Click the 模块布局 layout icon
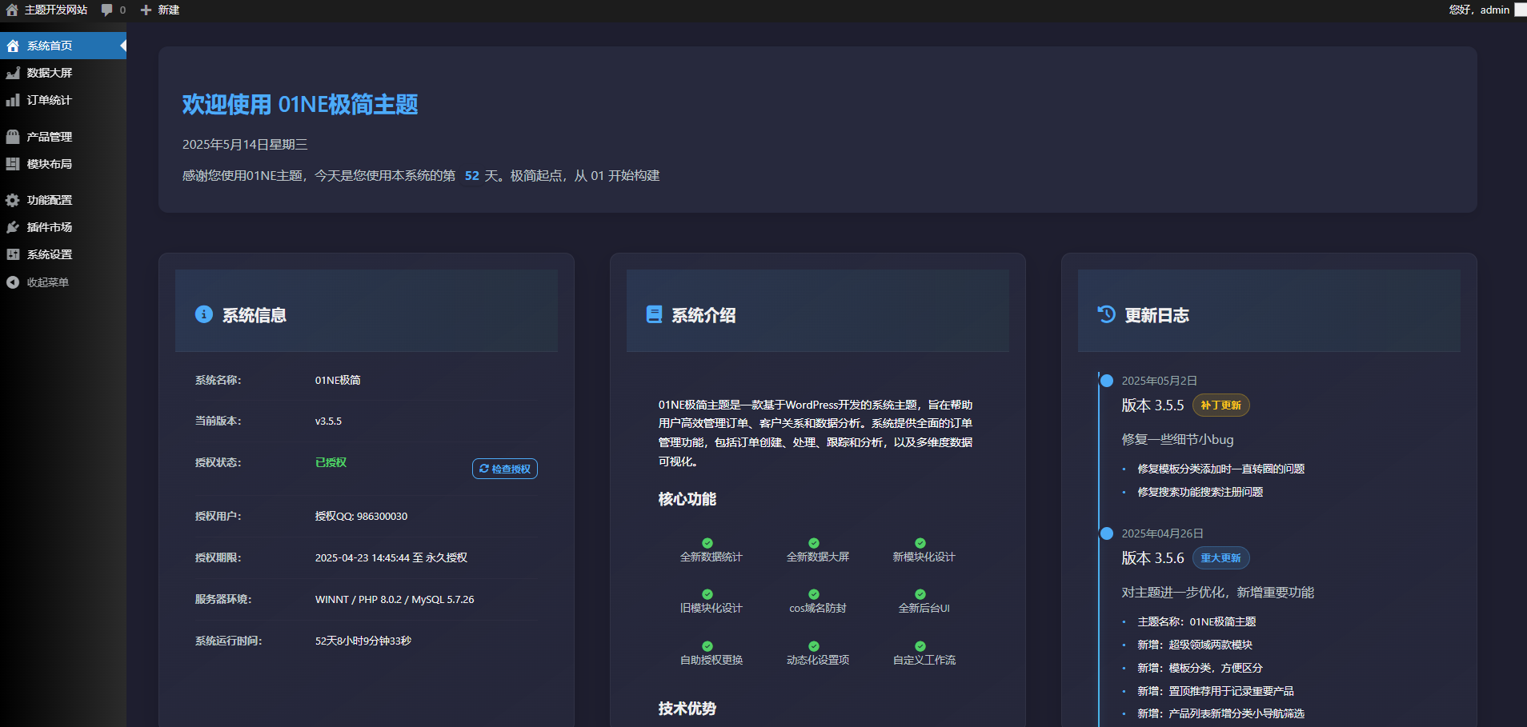Image resolution: width=1527 pixels, height=727 pixels. pos(13,164)
